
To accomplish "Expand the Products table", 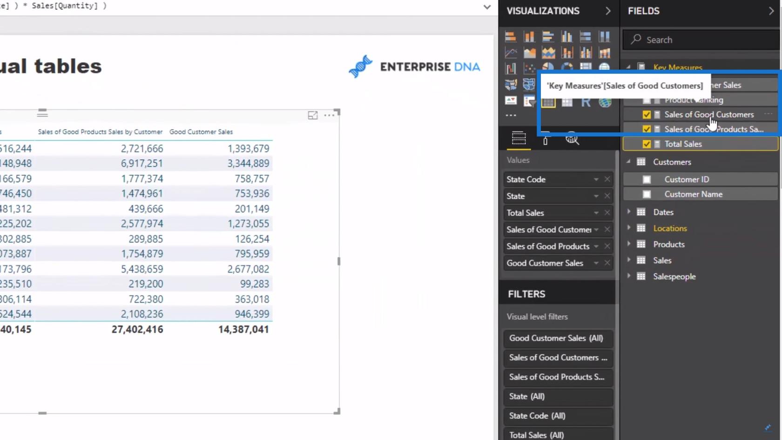I will 628,244.
